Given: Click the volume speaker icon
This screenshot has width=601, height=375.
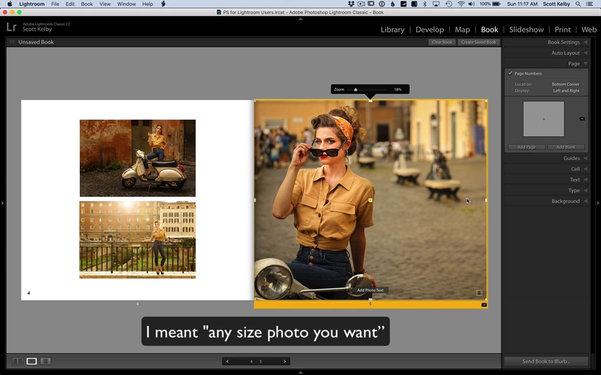Looking at the screenshot, I should (x=472, y=4).
